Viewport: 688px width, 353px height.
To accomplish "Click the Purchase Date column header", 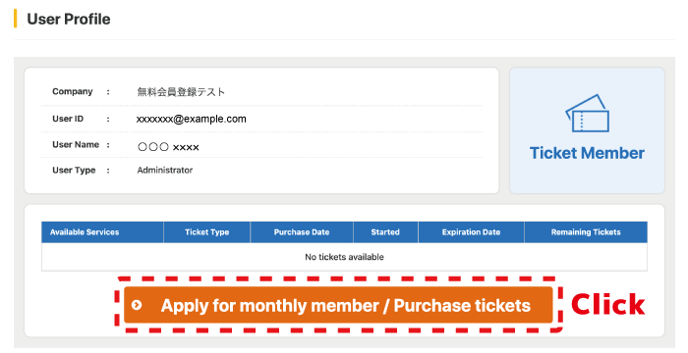I will [302, 232].
